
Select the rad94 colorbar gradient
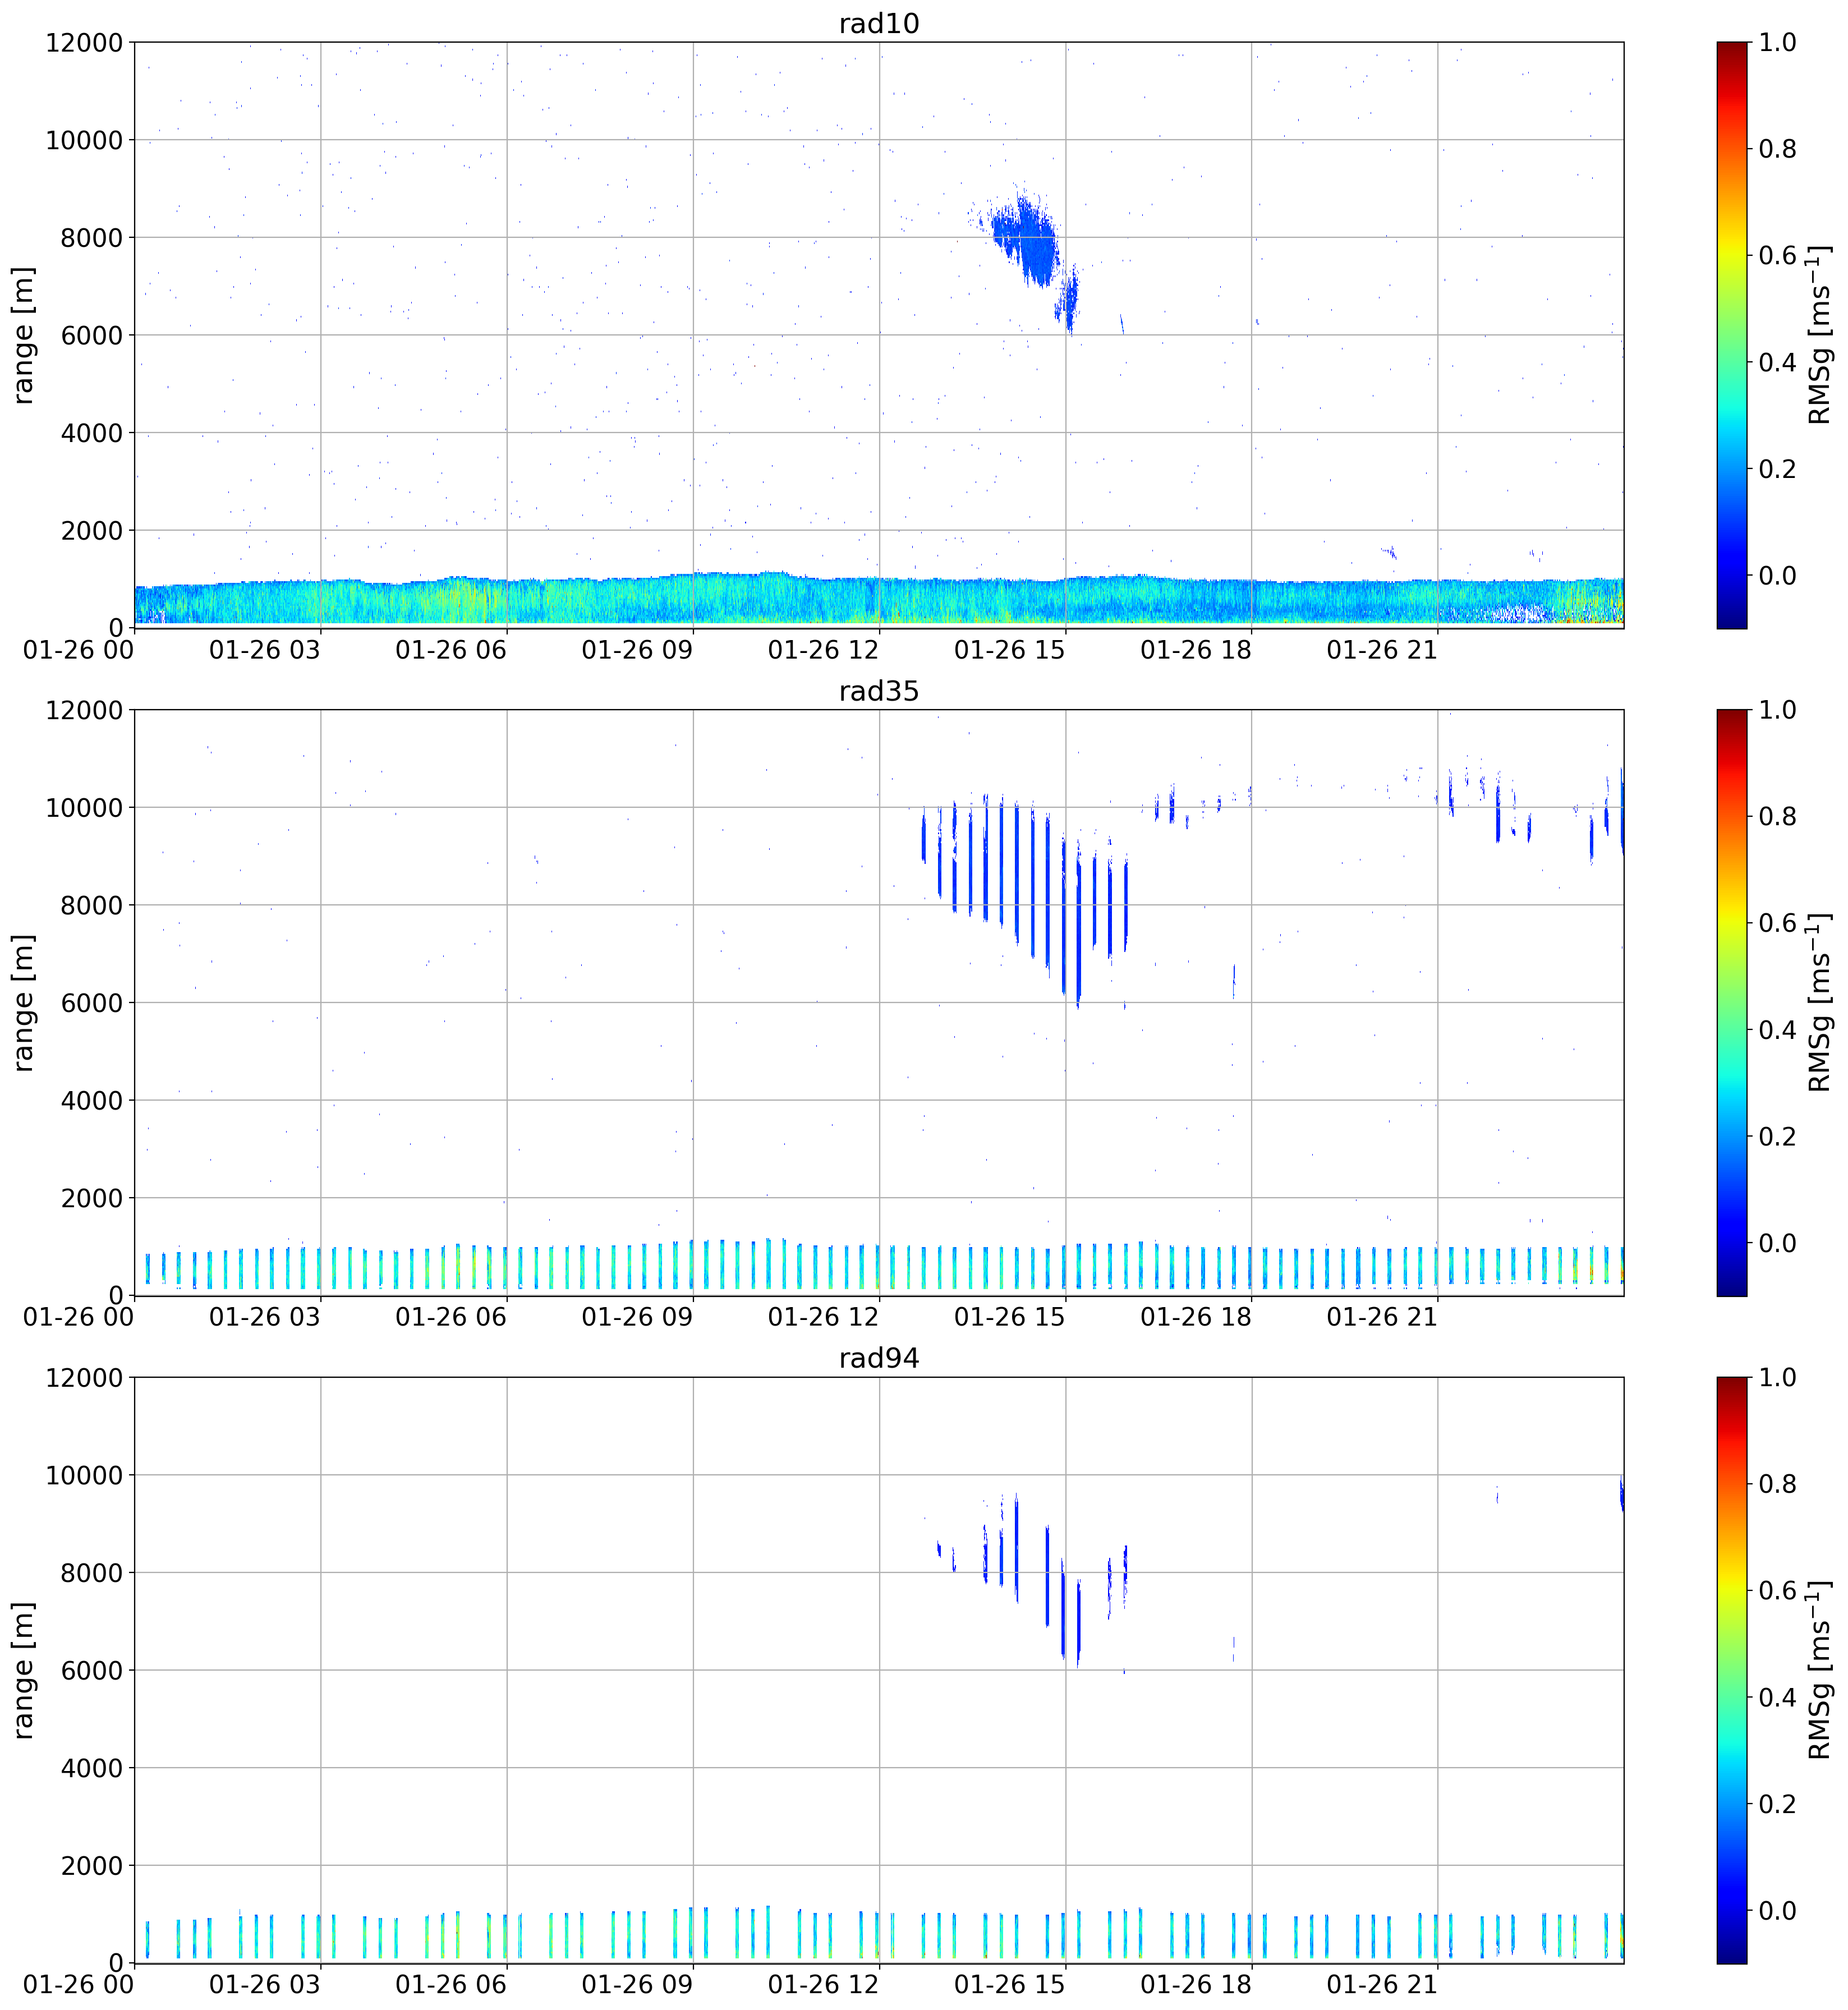coord(1732,1670)
